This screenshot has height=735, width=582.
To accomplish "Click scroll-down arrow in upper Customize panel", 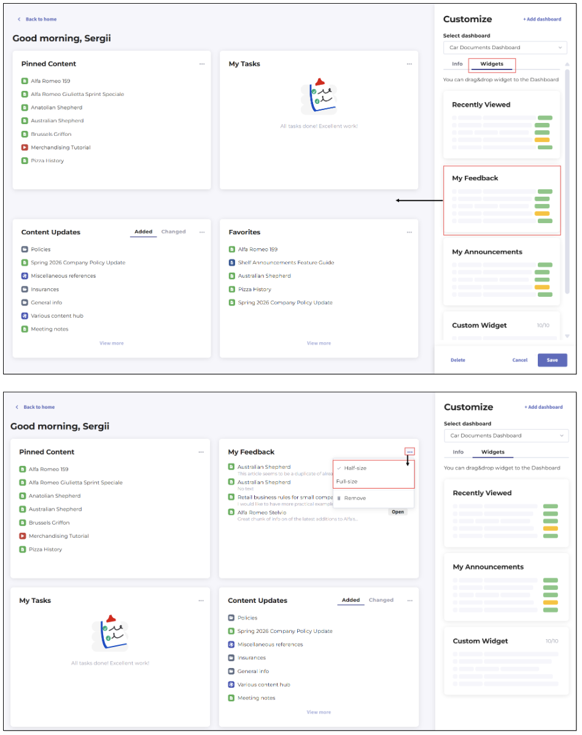I will coord(567,336).
